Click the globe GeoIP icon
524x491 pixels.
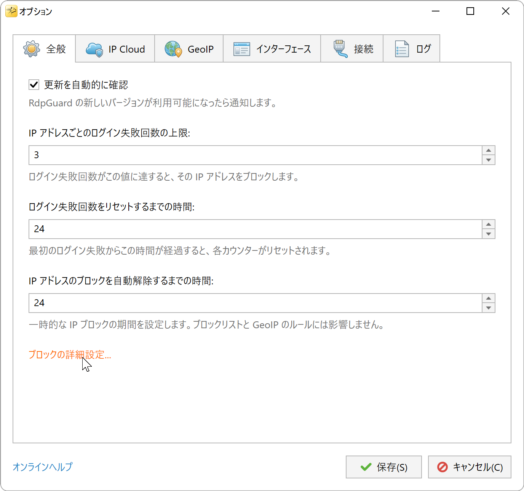click(x=173, y=49)
